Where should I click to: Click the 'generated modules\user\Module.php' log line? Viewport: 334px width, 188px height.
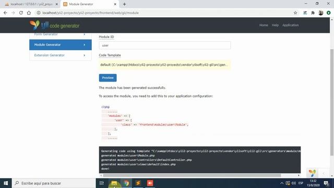[x=128, y=156]
